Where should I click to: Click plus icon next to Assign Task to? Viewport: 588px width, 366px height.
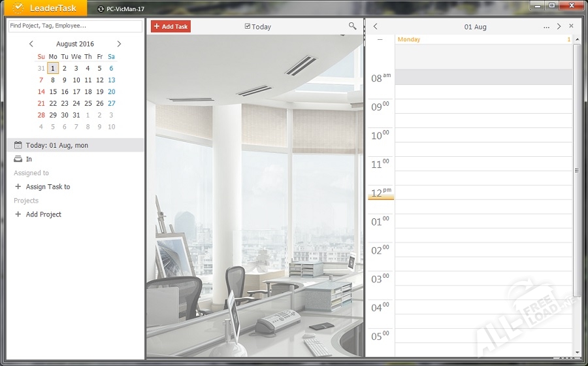18,187
